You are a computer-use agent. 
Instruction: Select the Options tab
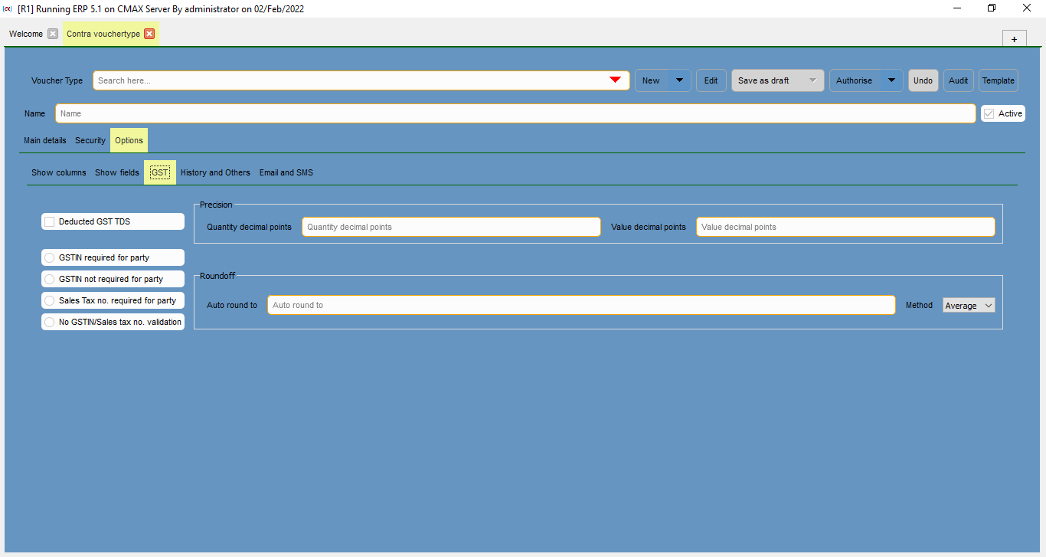click(x=129, y=140)
